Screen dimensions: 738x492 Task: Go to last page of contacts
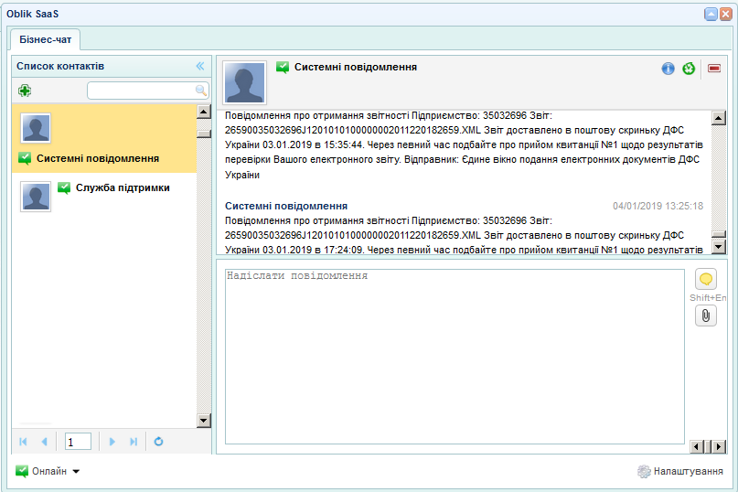pyautogui.click(x=134, y=442)
